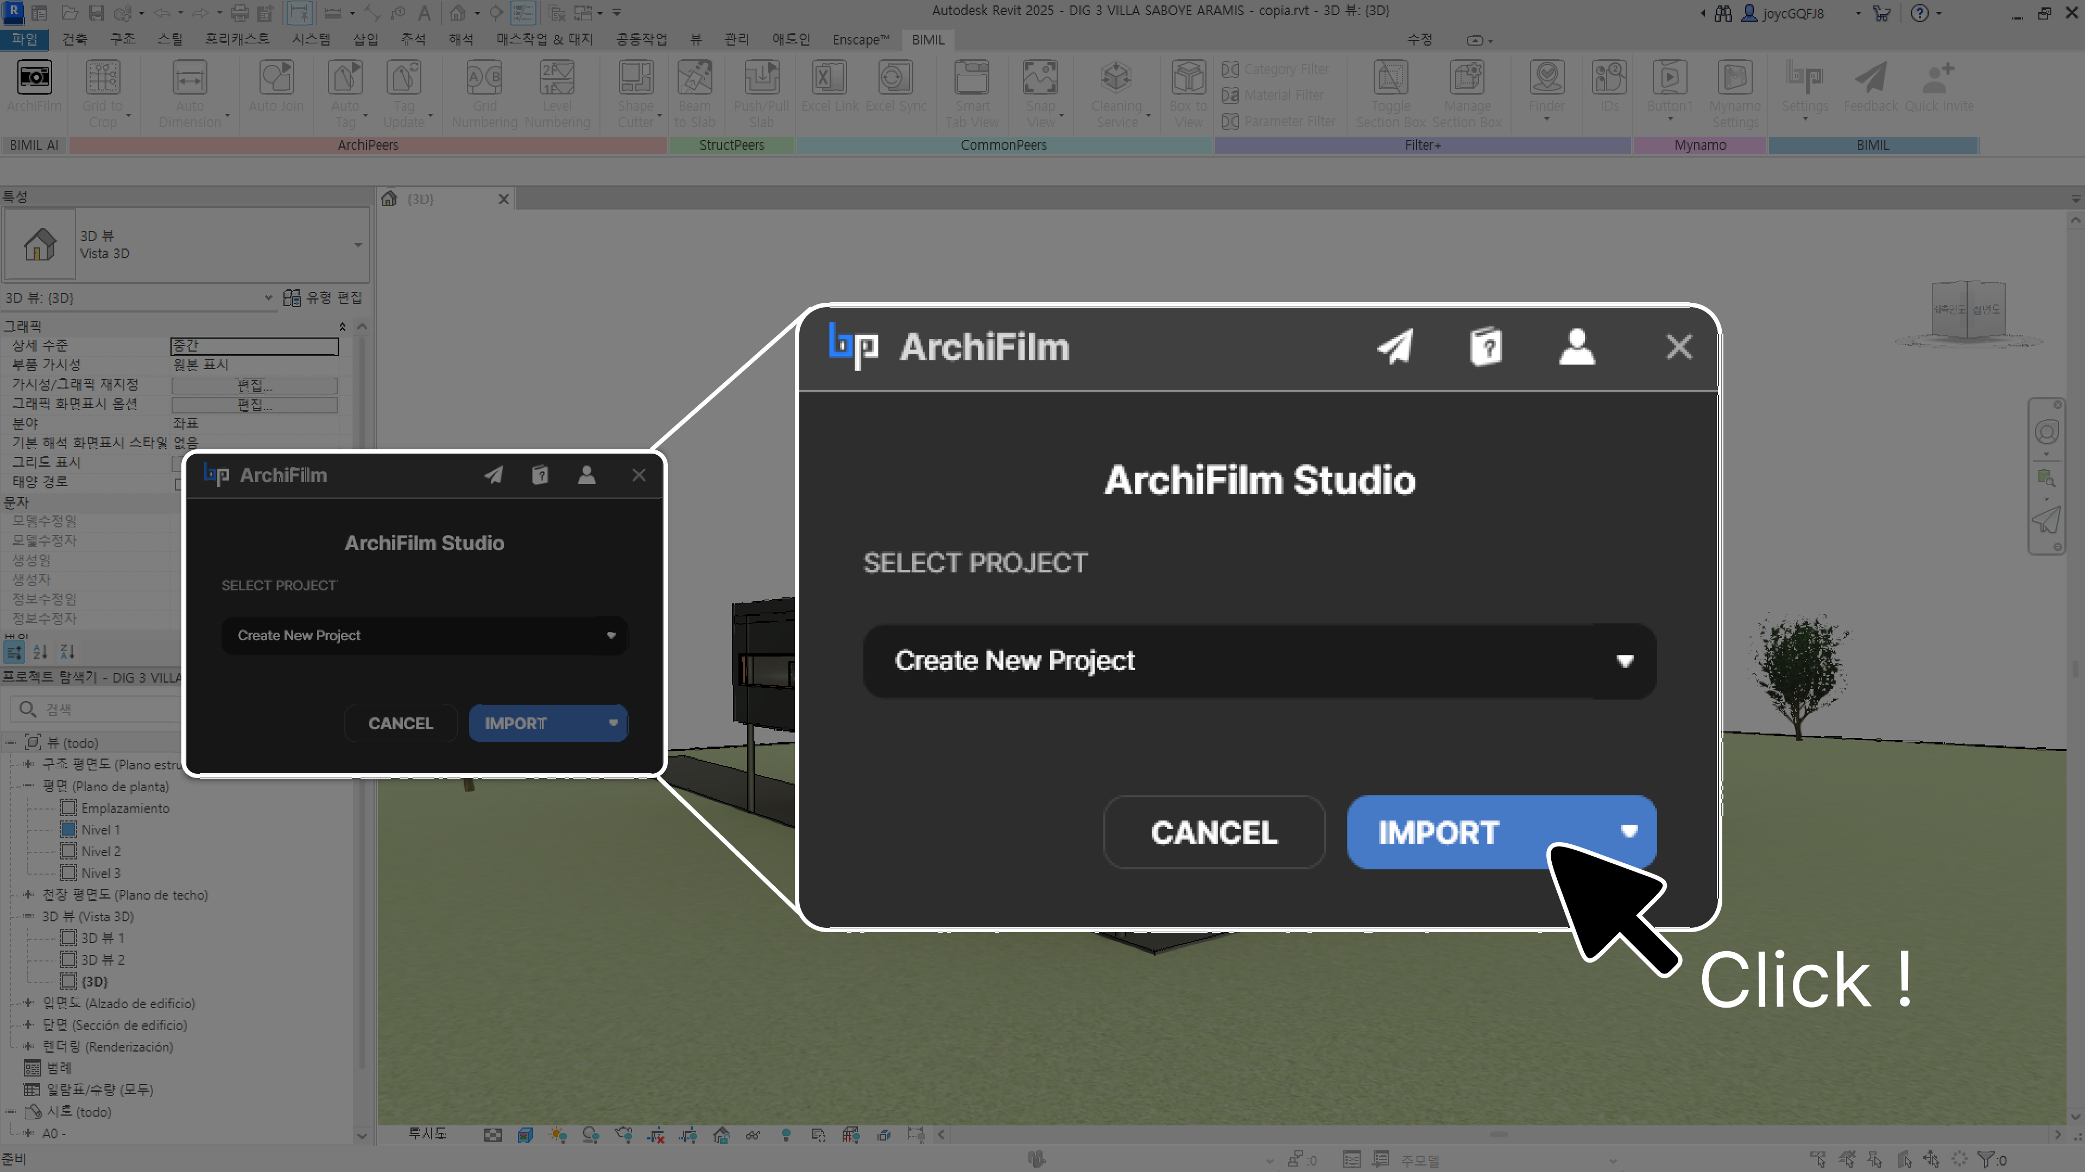Switch to the BIMIL ribbon tab
Viewport: 2085px width, 1172px height.
tap(927, 40)
